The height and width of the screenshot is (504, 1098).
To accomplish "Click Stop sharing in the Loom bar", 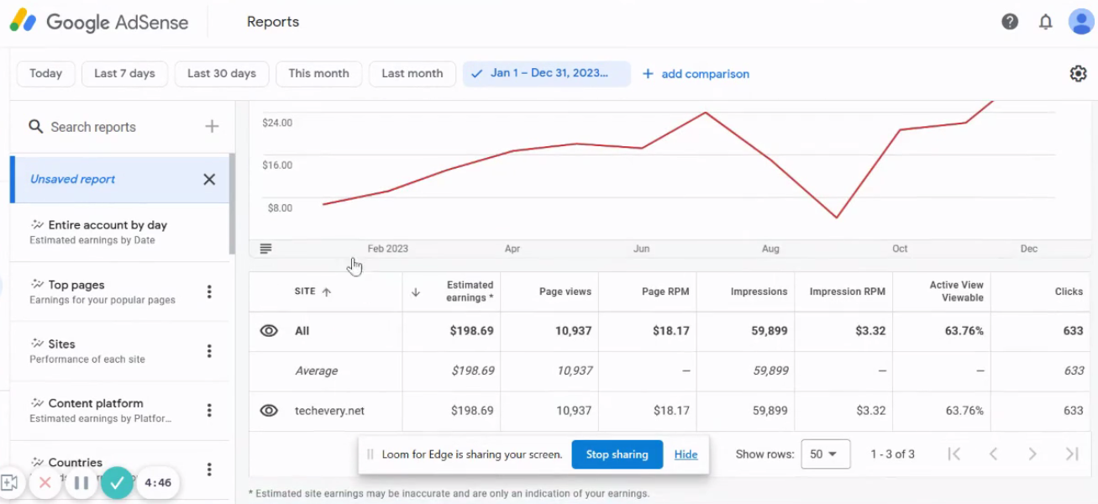I will (x=617, y=454).
